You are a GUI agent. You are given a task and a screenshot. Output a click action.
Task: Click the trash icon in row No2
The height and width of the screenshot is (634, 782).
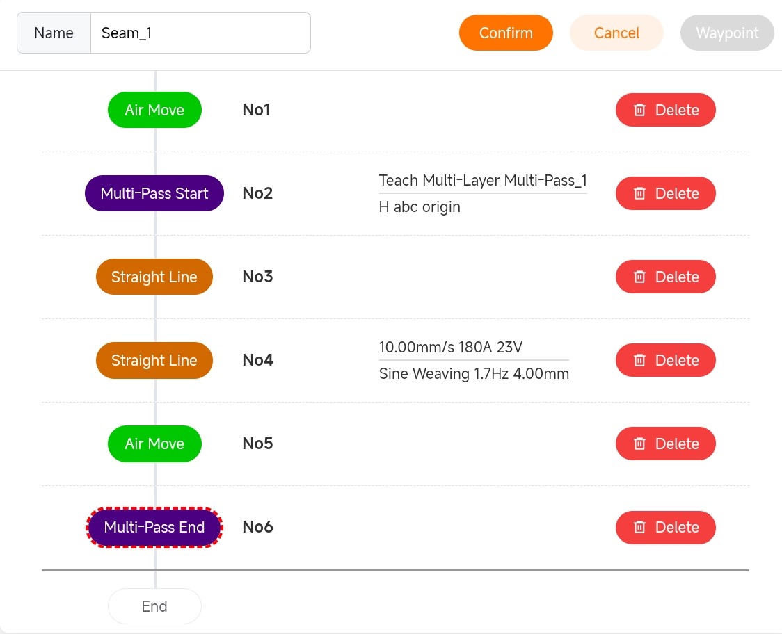pos(640,193)
